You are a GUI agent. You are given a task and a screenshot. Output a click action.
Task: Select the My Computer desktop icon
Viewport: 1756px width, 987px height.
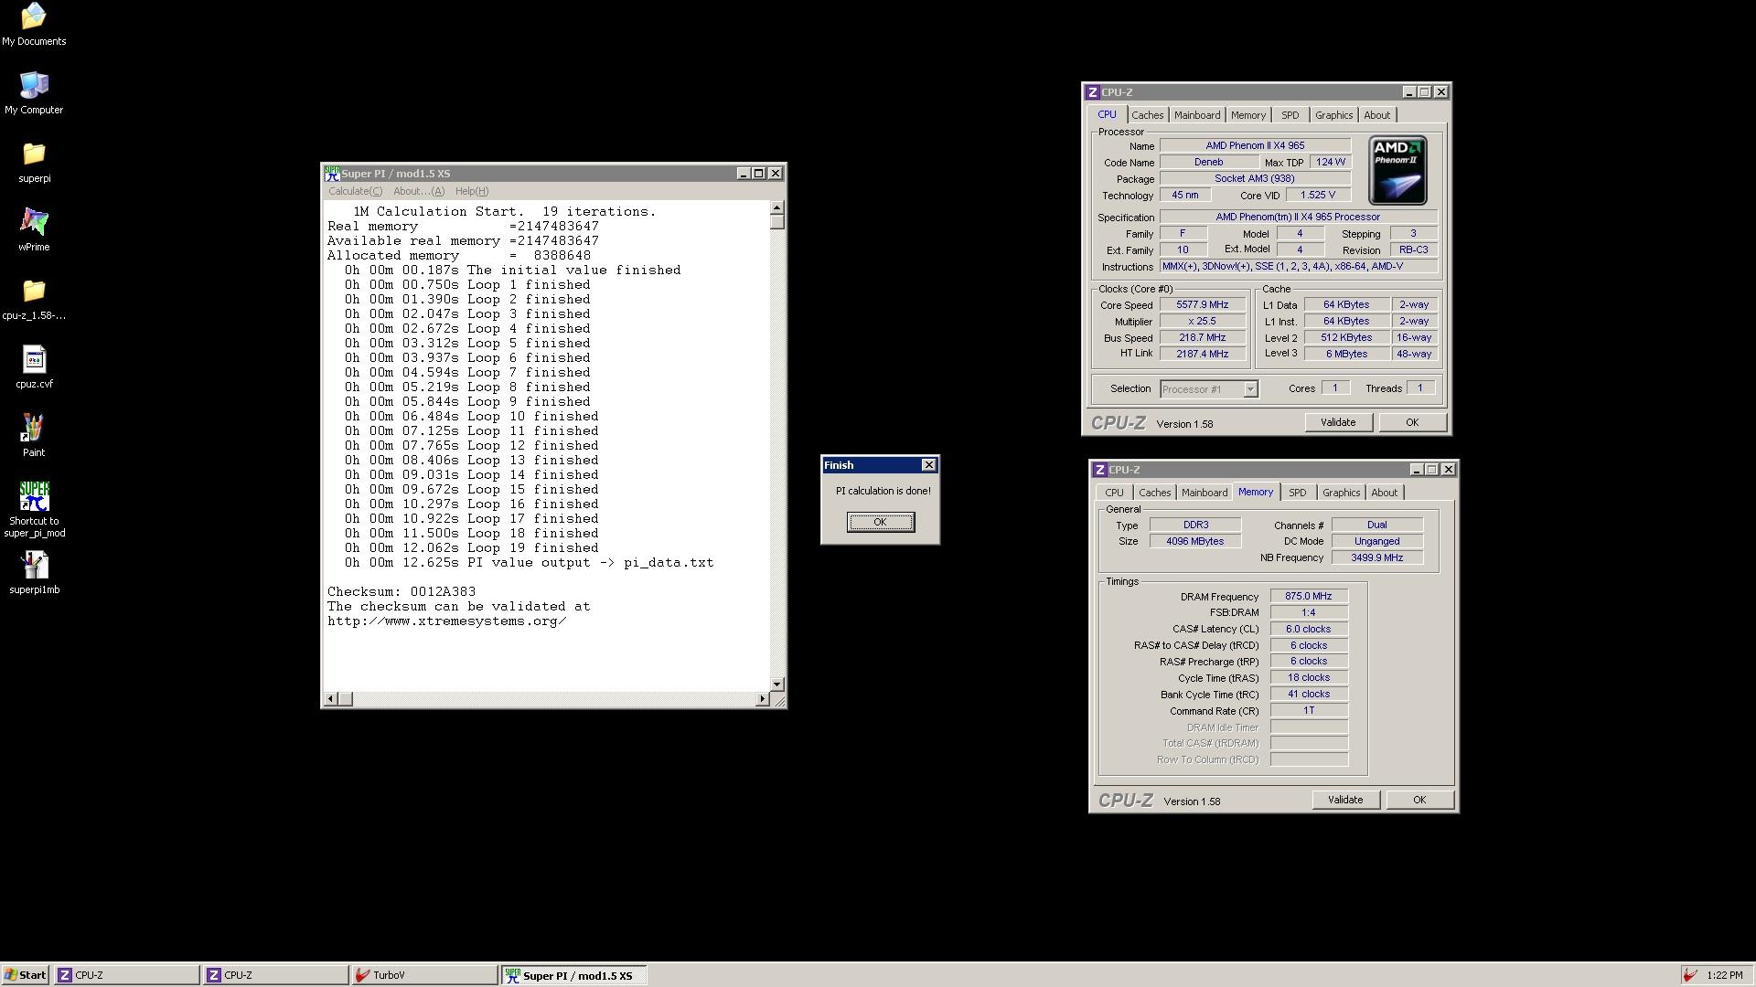[34, 93]
